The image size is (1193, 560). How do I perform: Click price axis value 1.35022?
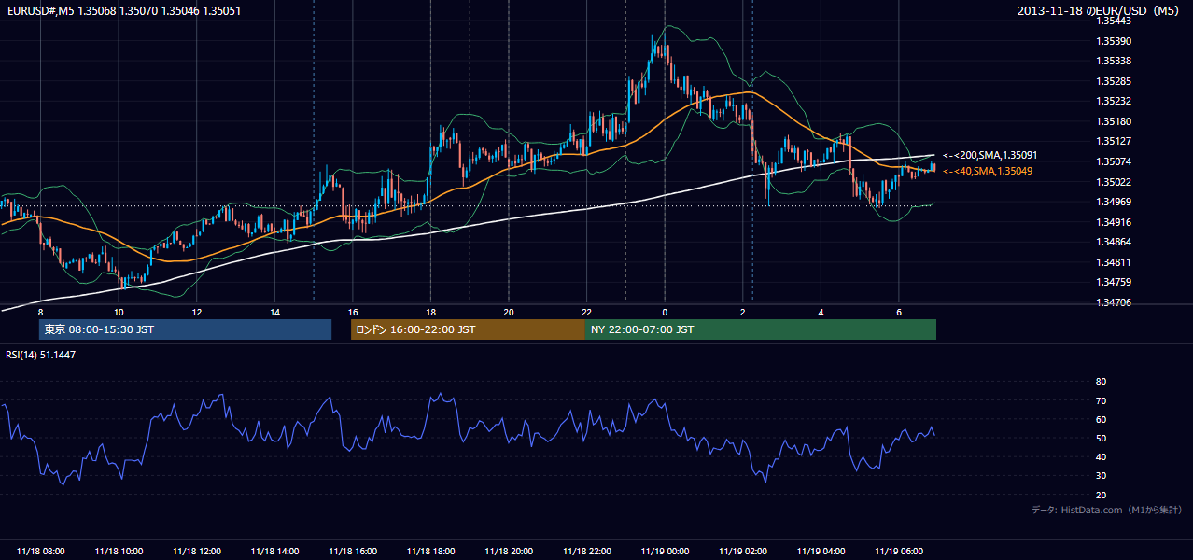pyautogui.click(x=1113, y=182)
